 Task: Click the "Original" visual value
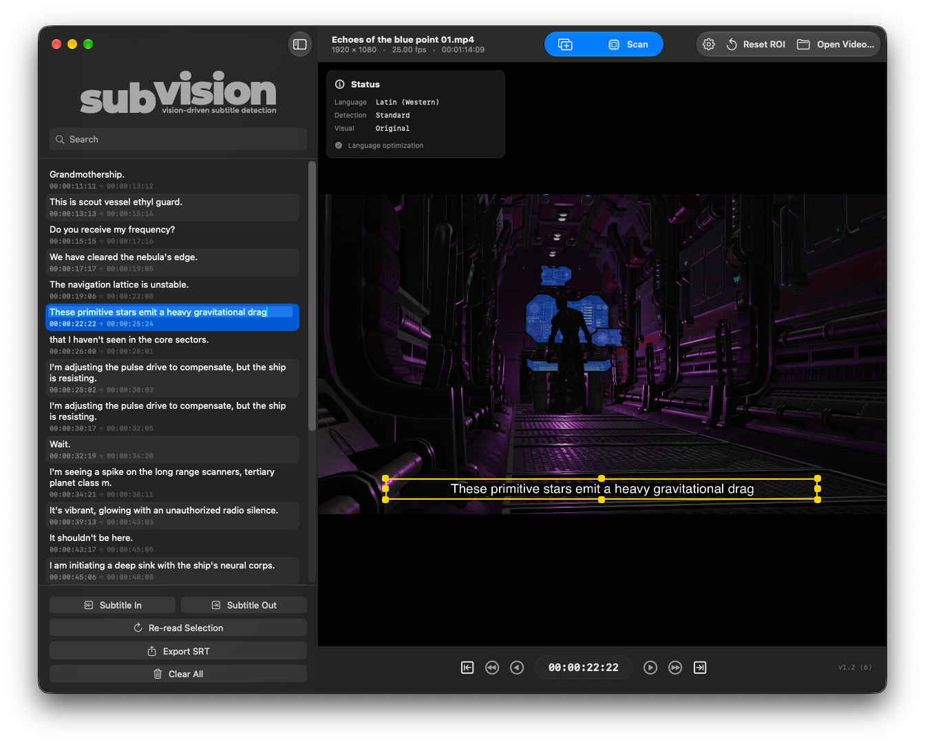393,129
